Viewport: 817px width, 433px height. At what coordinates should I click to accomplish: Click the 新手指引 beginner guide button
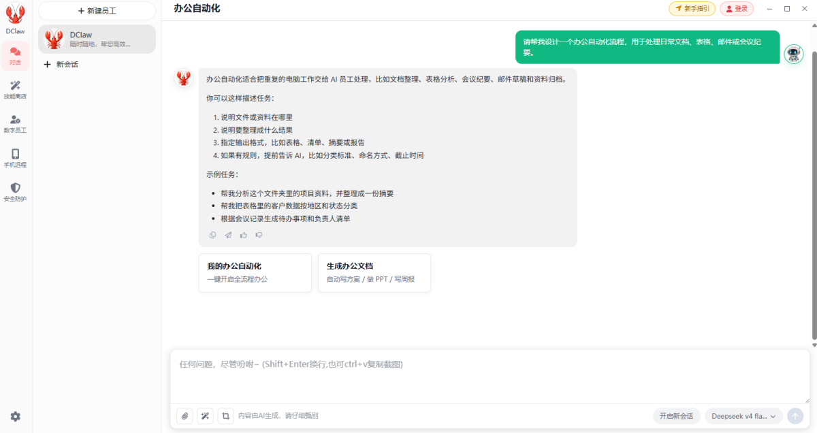coord(692,9)
